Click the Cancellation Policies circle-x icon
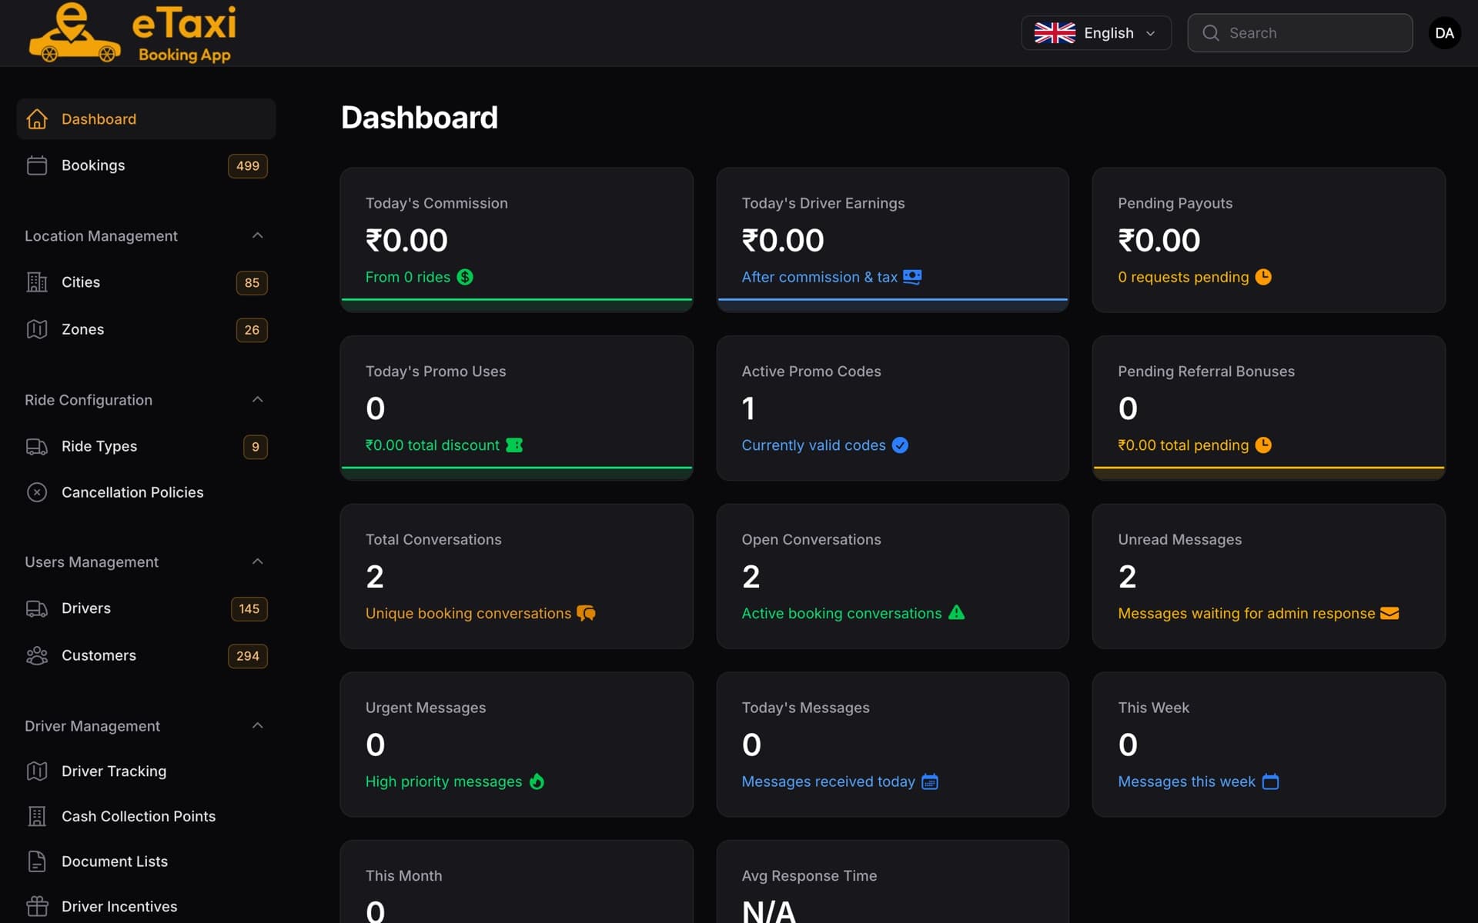This screenshot has width=1478, height=923. (x=37, y=492)
